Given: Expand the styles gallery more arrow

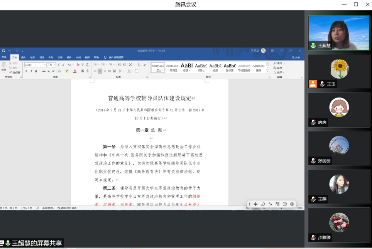Looking at the screenshot, I should click(268, 72).
